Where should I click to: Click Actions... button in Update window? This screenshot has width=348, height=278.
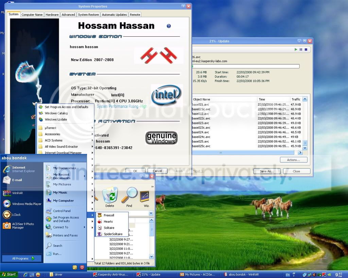pos(293,160)
